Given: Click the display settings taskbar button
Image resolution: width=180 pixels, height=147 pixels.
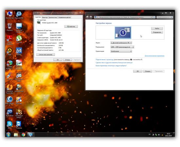Looking at the screenshot, I should pos(30,135).
